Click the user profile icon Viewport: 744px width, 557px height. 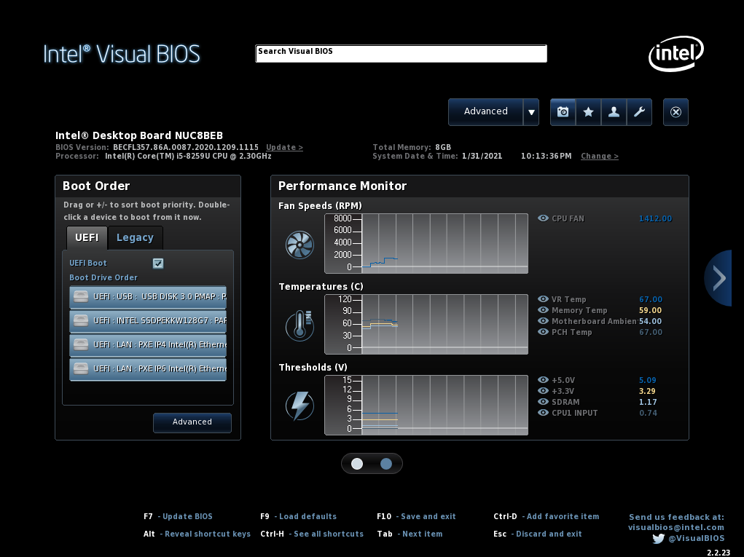coord(614,112)
